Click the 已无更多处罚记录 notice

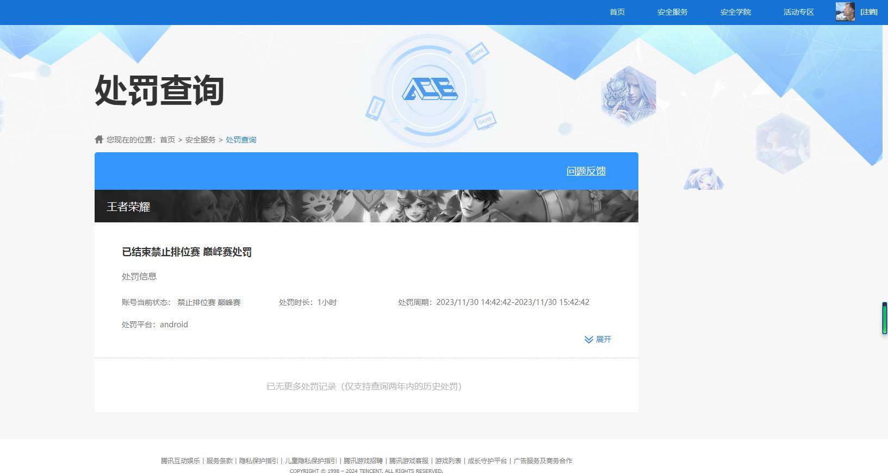(x=364, y=387)
